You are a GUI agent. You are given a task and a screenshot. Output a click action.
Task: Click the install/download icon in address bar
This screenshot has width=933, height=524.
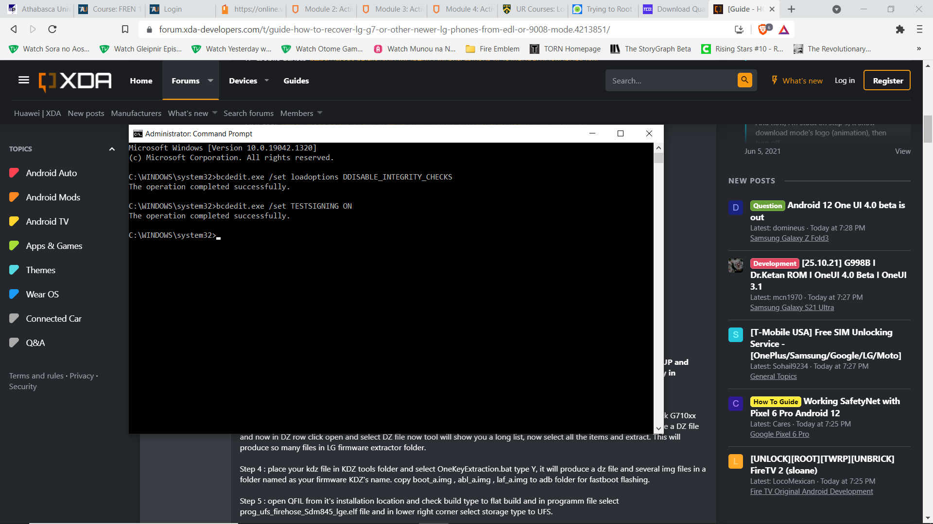(739, 30)
